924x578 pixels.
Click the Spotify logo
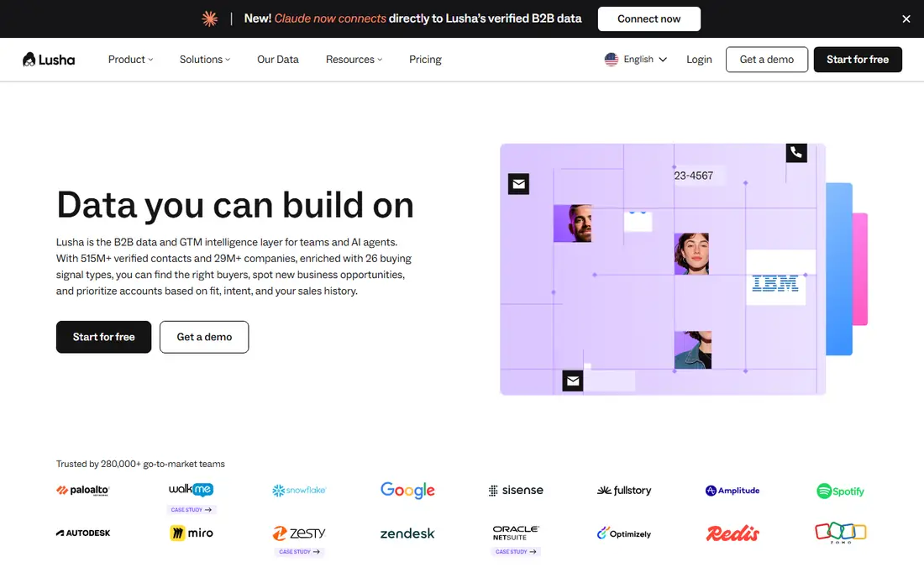840,491
